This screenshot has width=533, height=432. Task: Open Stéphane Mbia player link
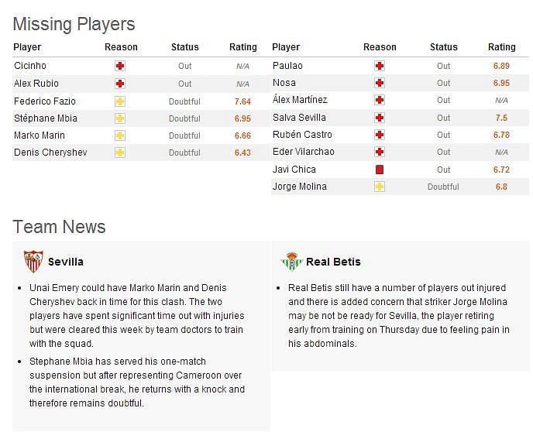tap(45, 118)
